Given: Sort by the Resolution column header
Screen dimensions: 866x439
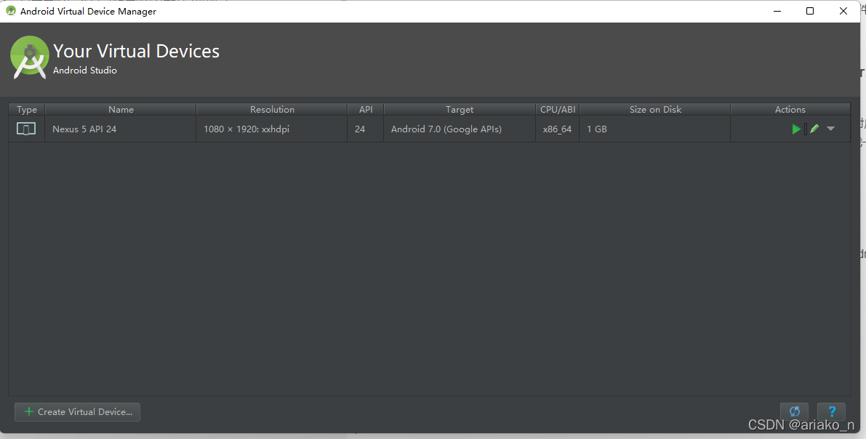Looking at the screenshot, I should coord(272,109).
